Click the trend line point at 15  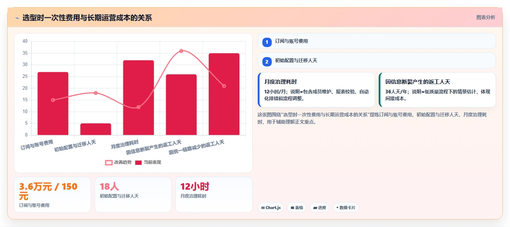(53, 100)
